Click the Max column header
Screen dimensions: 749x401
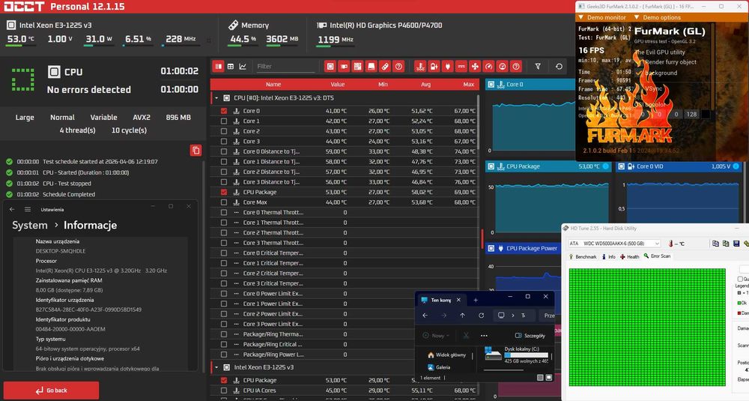pyautogui.click(x=468, y=85)
